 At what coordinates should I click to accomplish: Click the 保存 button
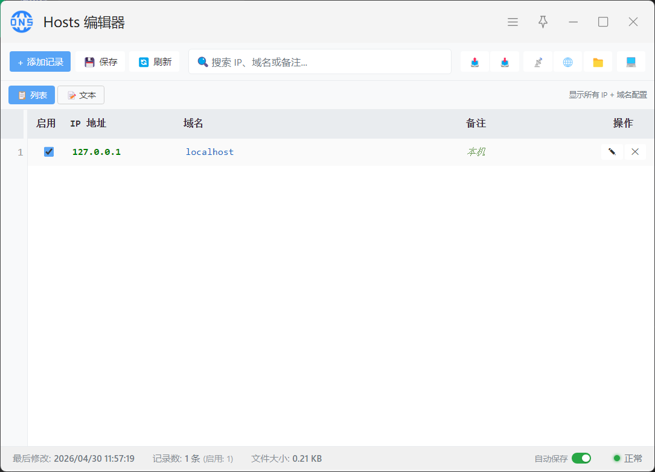100,61
